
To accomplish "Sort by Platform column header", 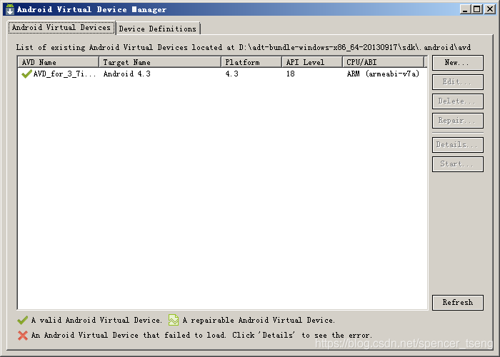I will (x=251, y=62).
